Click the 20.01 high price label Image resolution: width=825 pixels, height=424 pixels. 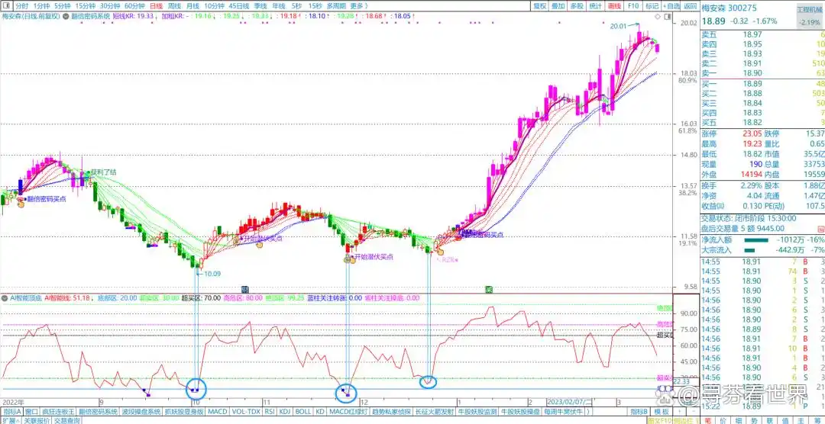[x=619, y=25]
